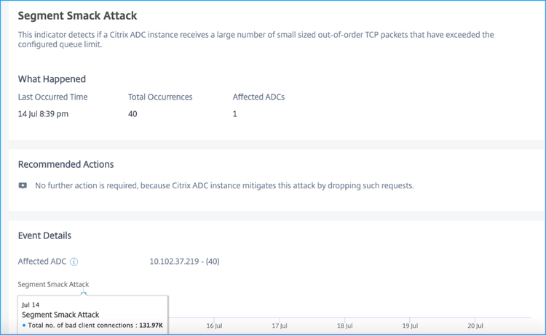Click the Segment Smack Attack page title

[77, 16]
